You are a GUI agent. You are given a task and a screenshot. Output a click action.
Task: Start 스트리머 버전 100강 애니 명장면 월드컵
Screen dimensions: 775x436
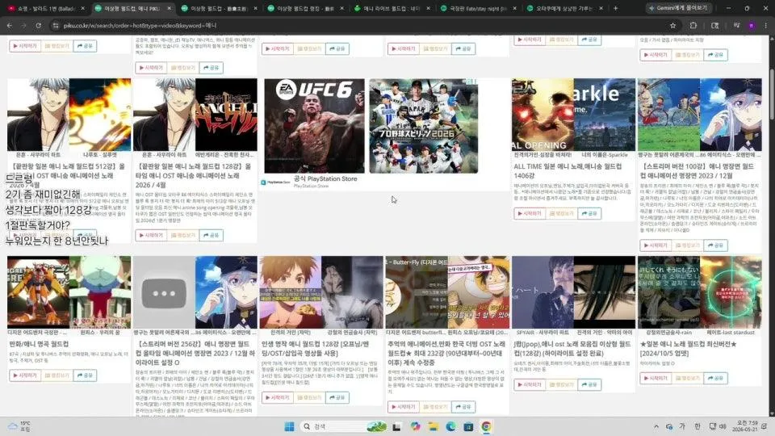point(656,245)
